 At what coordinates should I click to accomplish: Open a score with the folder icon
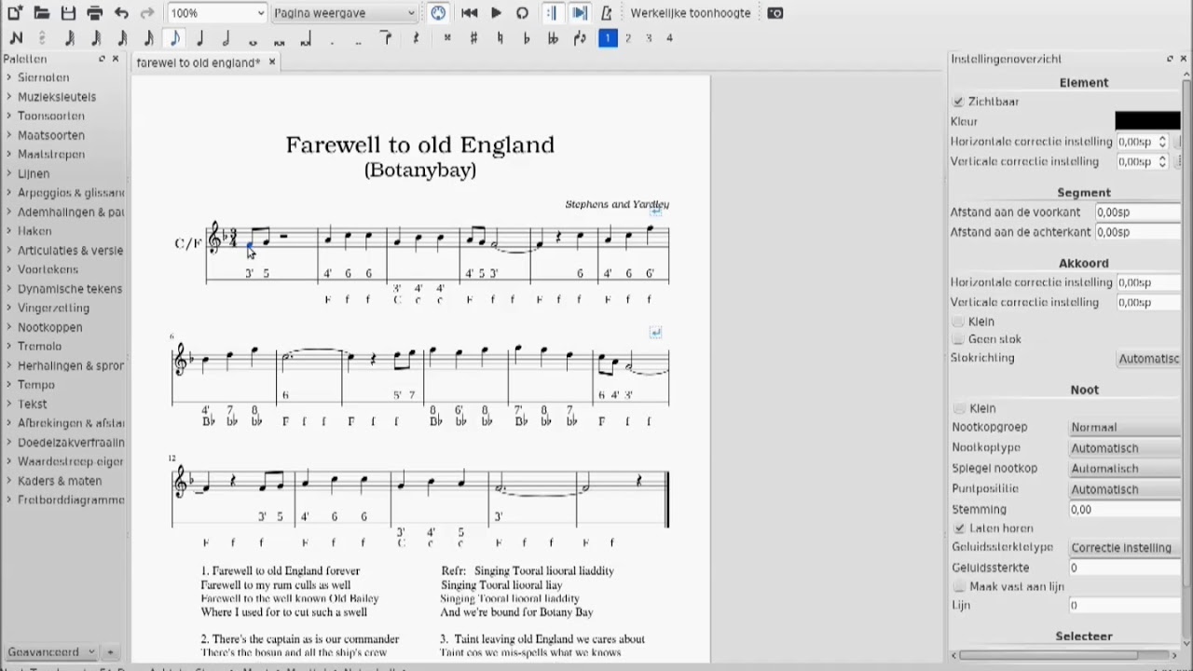tap(42, 13)
